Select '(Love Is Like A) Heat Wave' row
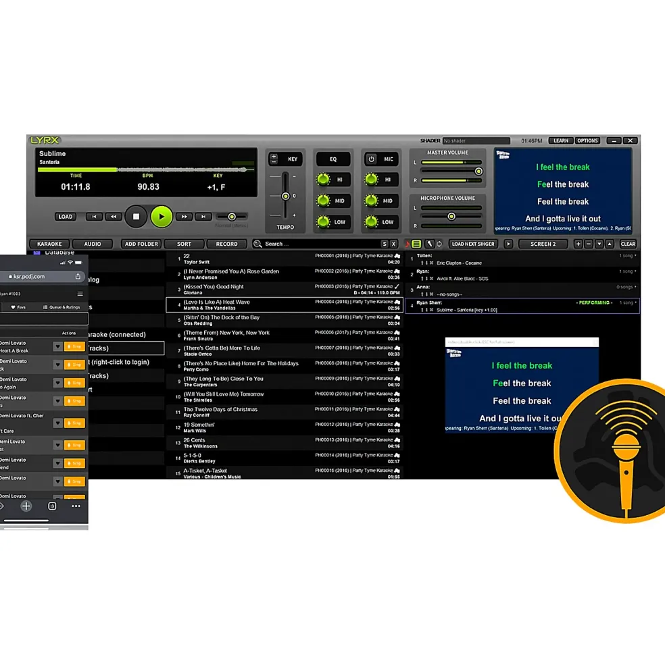665x665 pixels. click(x=284, y=305)
